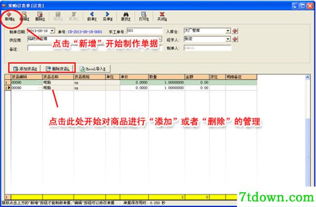The width and height of the screenshot is (316, 207).
Task: Click the 单位 column header
Action: click(x=113, y=77)
